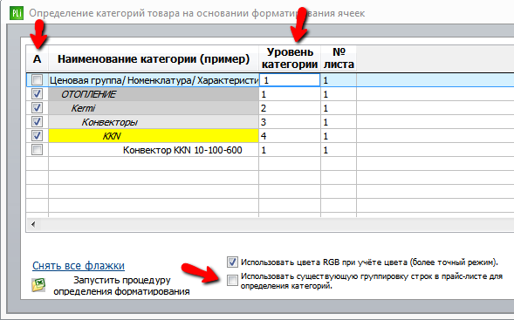Image resolution: width=514 pixels, height=320 pixels.
Task: Select the Конвекторы category cell
Action: 154,122
